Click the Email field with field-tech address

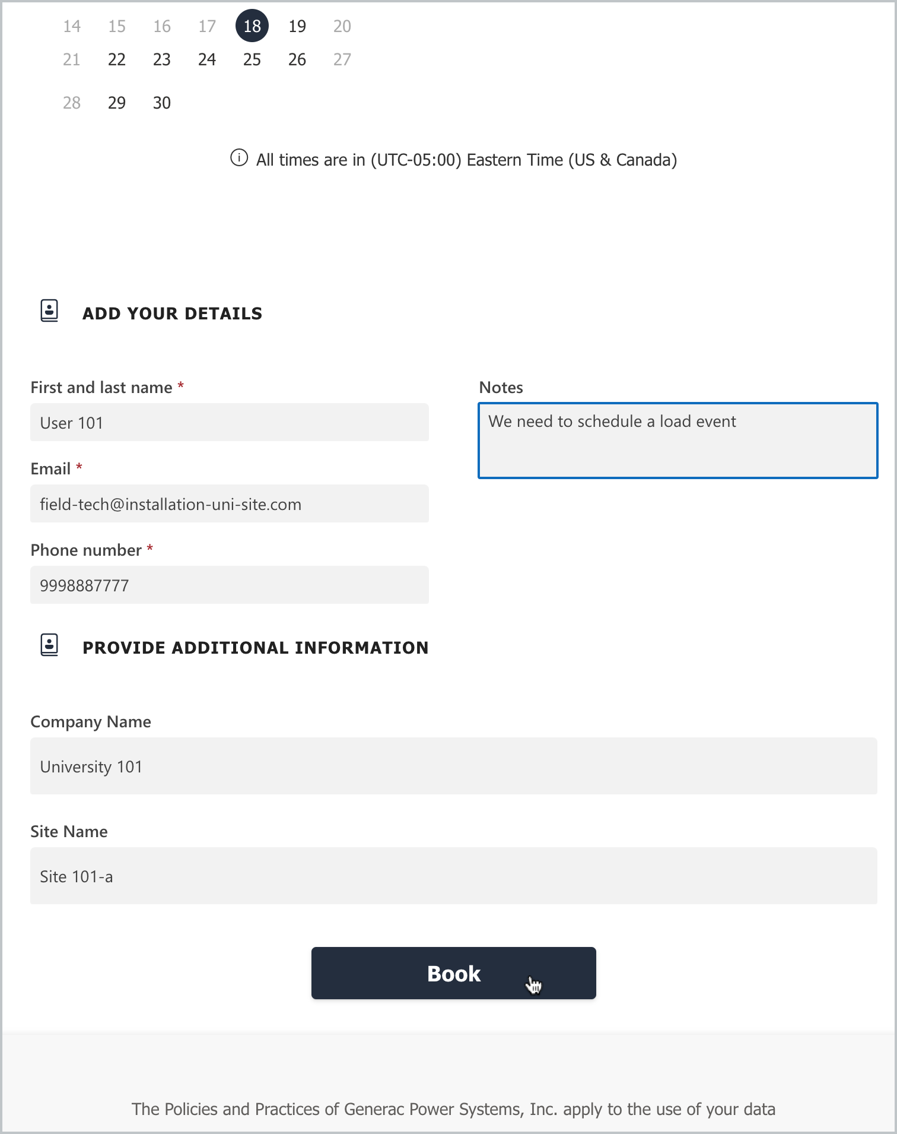point(229,504)
